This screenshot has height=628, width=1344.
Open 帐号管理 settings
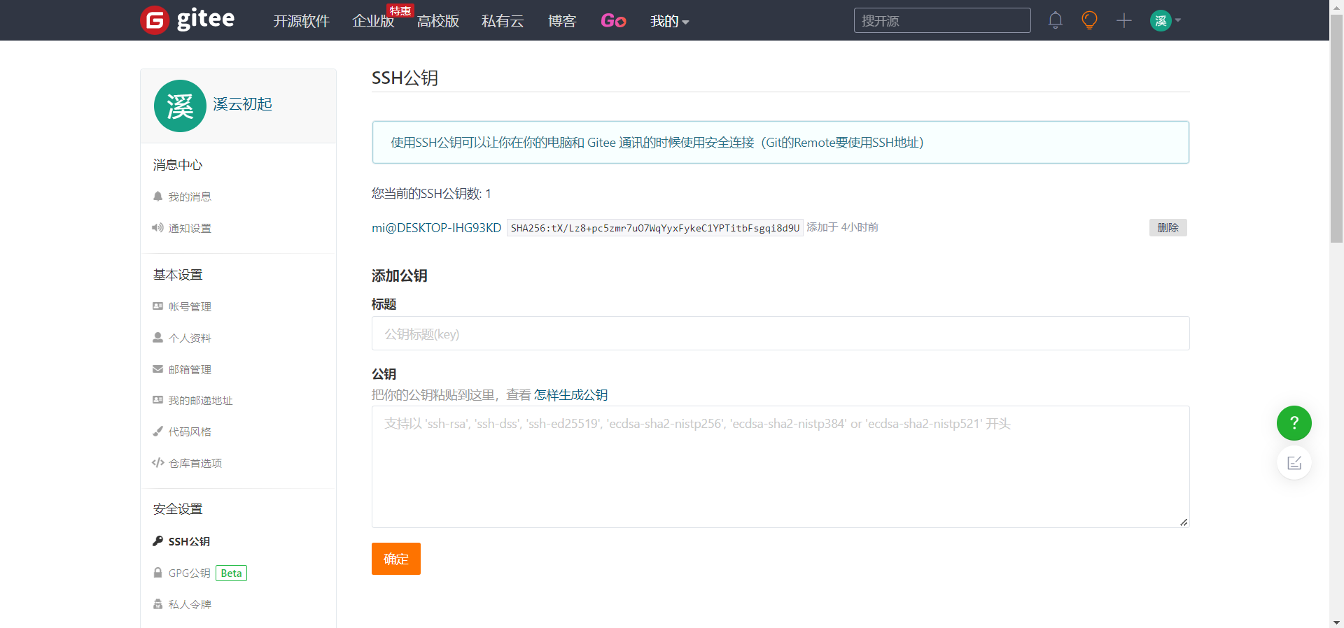(190, 306)
